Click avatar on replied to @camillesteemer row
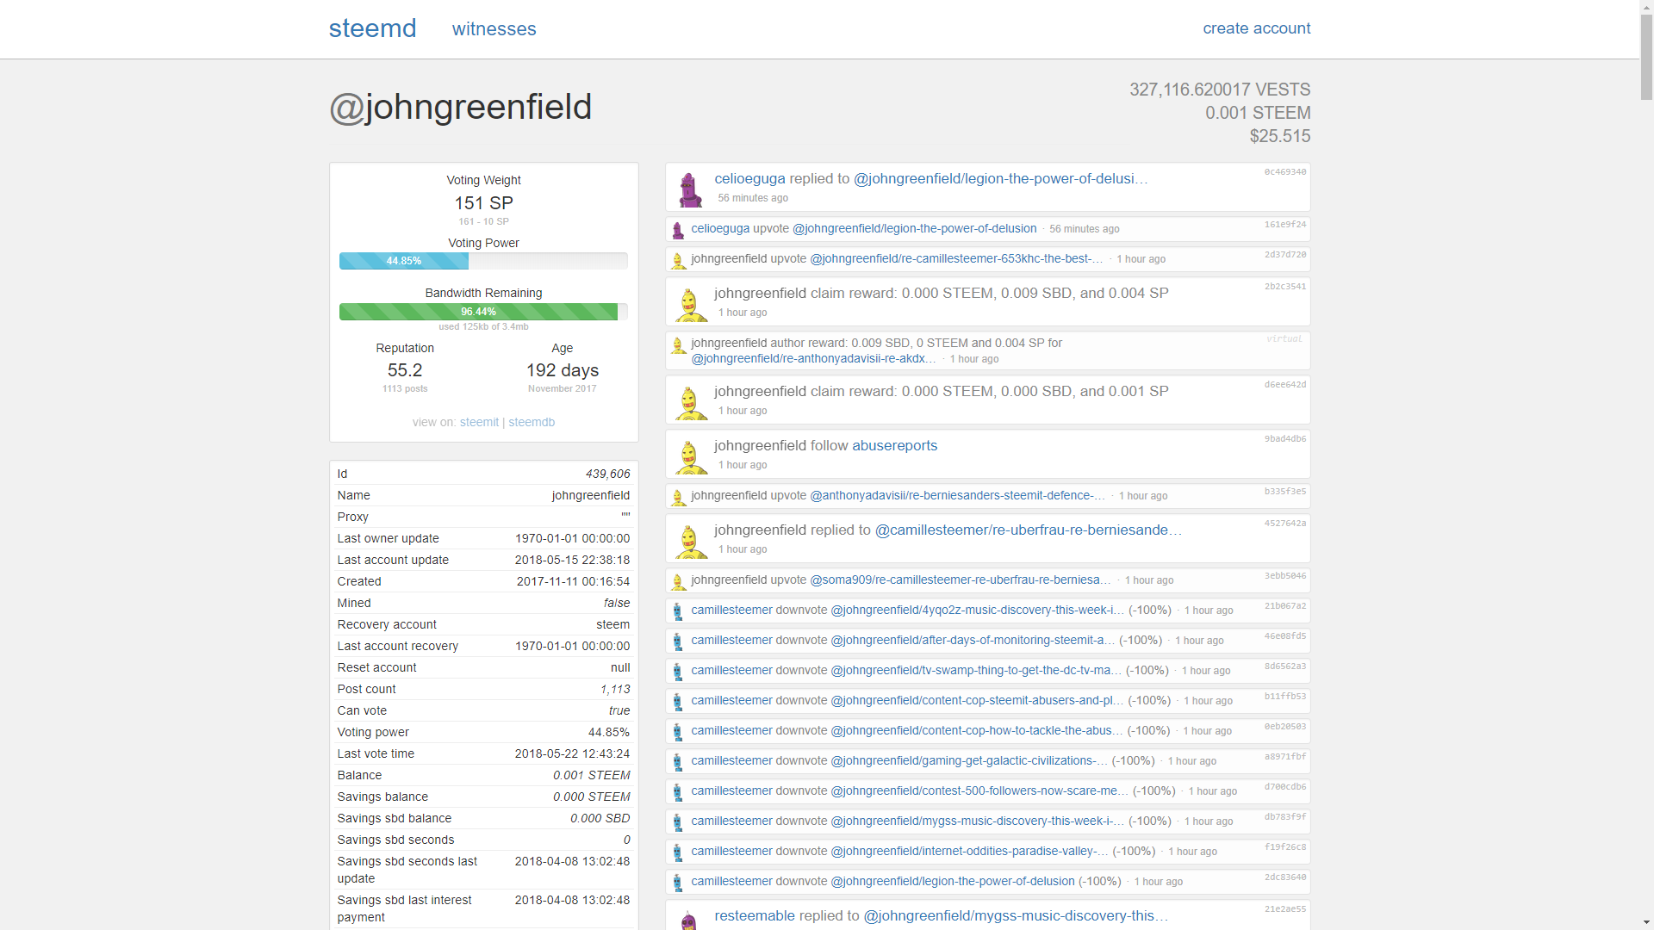Image resolution: width=1654 pixels, height=930 pixels. click(689, 541)
